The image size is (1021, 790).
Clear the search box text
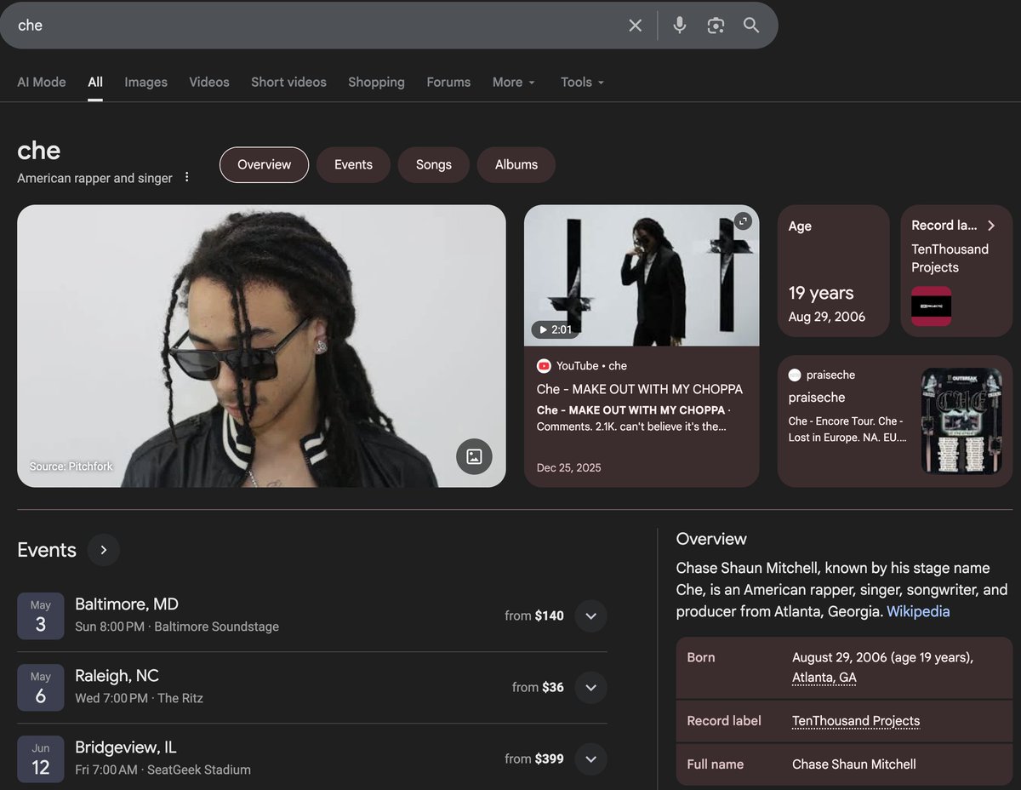click(635, 26)
